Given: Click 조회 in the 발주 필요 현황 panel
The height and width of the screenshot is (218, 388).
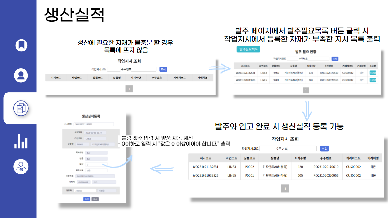Looking at the screenshot, I should coord(335,59).
